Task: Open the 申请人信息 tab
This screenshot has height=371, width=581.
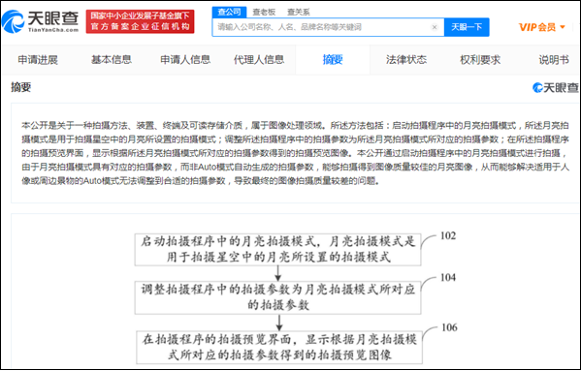Action: [x=185, y=59]
